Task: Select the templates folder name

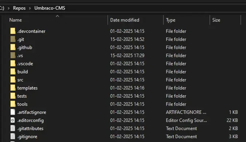Action: point(27,88)
